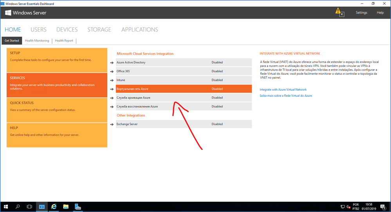The image size is (391, 212).
Task: Click POR PTB2 language indicator
Action: [x=356, y=207]
